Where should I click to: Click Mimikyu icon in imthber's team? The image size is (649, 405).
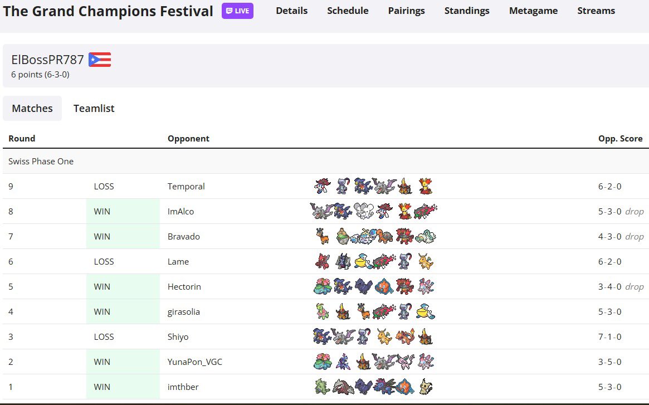pos(426,387)
